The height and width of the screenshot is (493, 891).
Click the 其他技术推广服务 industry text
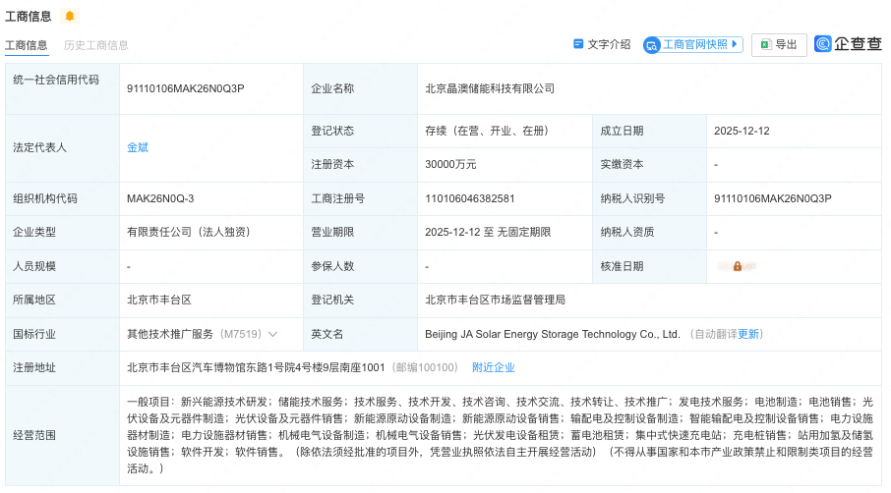tap(170, 334)
